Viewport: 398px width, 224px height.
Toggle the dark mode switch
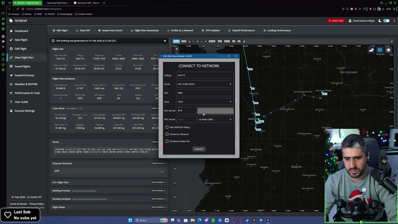point(386,21)
